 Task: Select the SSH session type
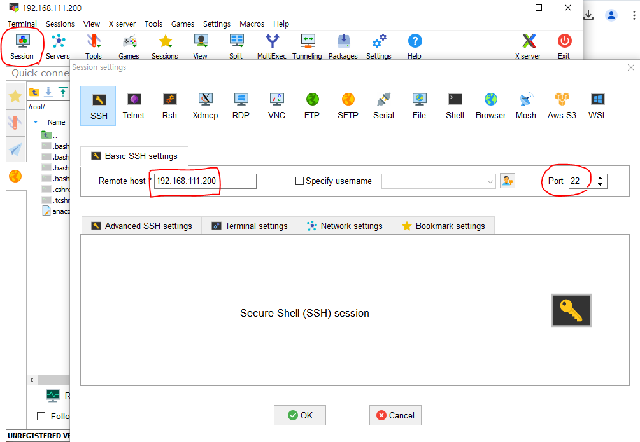coord(98,106)
